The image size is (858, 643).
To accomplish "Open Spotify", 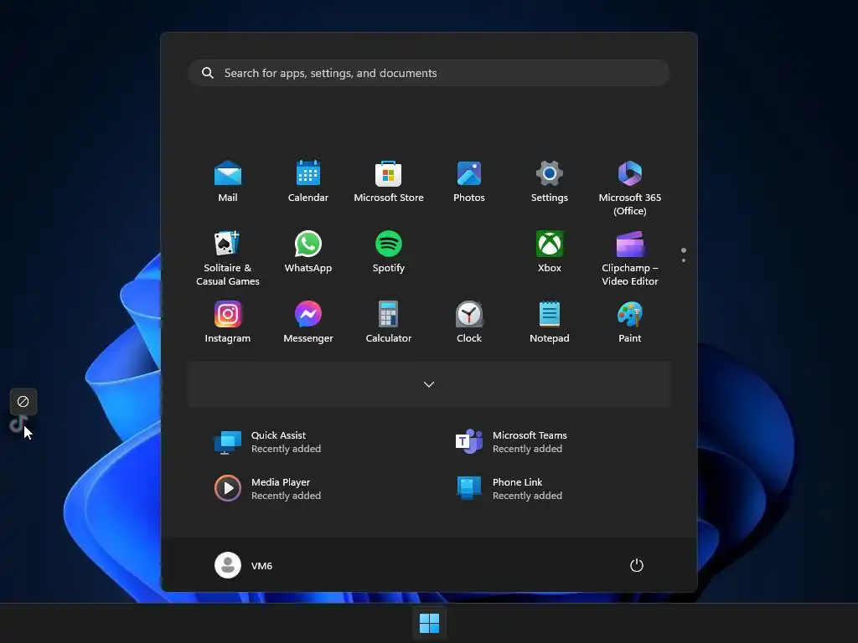I will 389,251.
